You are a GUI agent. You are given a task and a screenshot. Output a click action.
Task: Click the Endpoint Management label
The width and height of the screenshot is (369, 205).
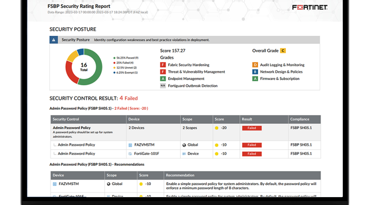point(186,79)
